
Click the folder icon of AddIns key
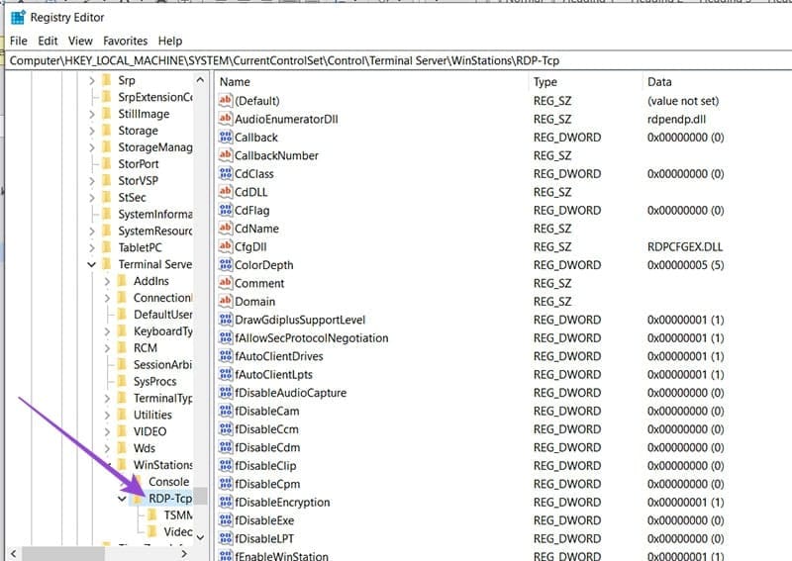122,280
